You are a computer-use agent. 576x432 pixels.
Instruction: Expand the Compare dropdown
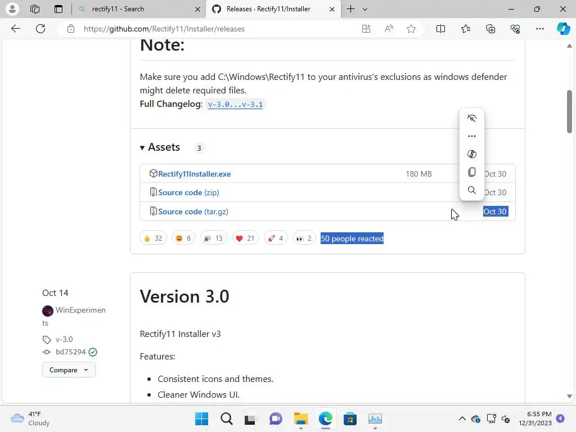tap(69, 370)
